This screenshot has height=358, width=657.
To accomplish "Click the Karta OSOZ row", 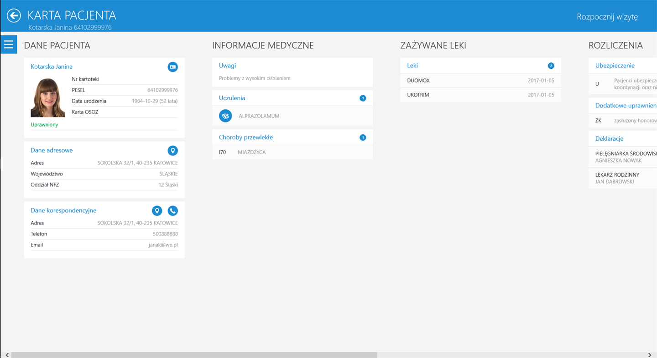I will tap(125, 112).
